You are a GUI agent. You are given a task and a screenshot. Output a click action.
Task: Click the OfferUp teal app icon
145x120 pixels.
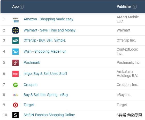[x=16, y=41]
